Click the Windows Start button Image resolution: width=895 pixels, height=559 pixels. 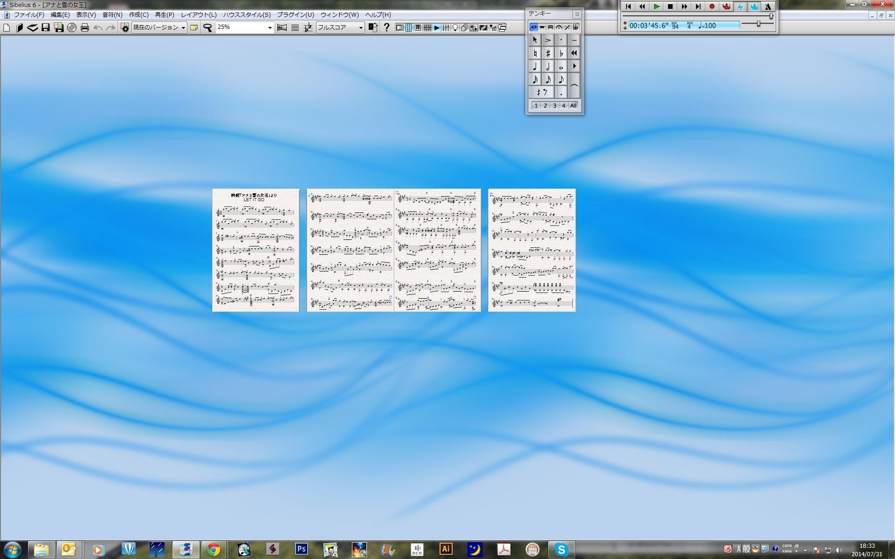[12, 550]
